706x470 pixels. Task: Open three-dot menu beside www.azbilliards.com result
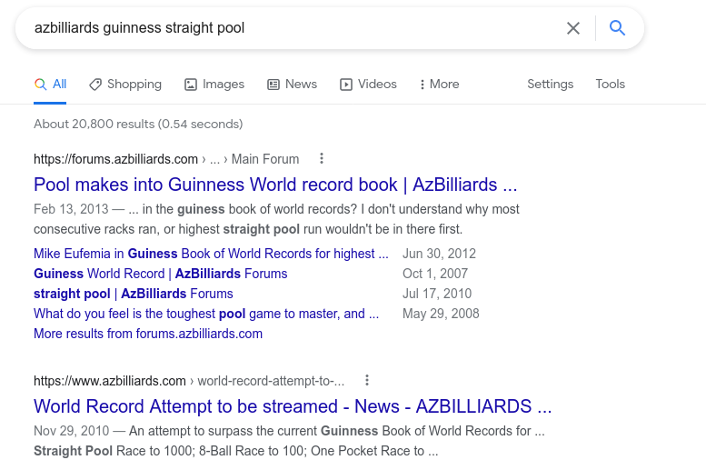367,381
